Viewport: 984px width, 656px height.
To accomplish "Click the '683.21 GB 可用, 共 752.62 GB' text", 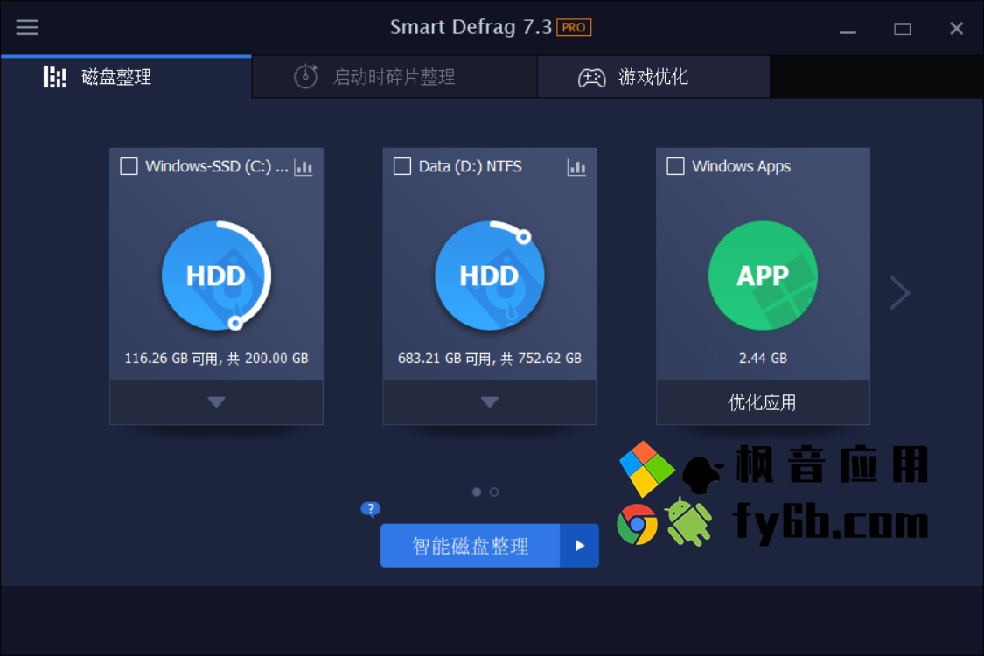I will pyautogui.click(x=490, y=359).
